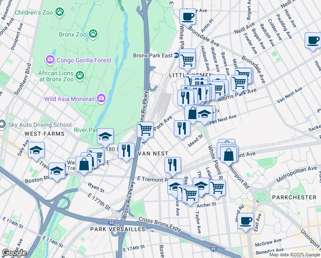The image size is (321, 258).
Task: Open the Congo Gorilla Forest label
Action: [84, 60]
